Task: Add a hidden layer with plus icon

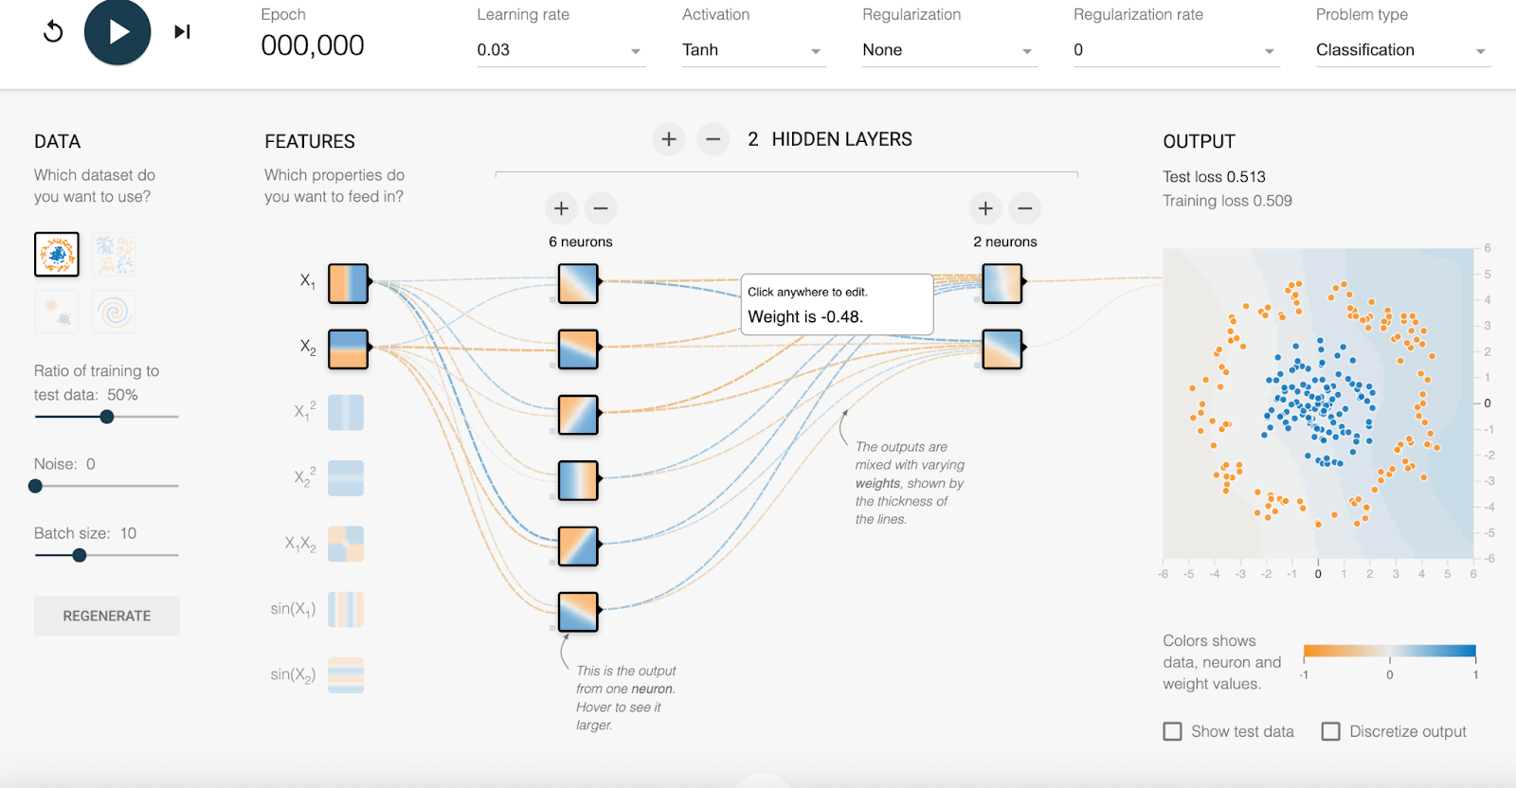Action: pos(668,139)
